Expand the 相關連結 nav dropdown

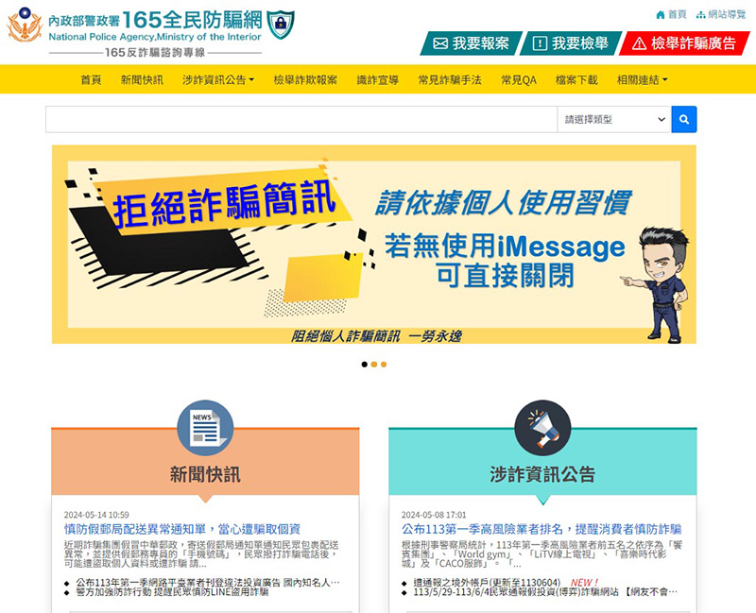pyautogui.click(x=642, y=80)
